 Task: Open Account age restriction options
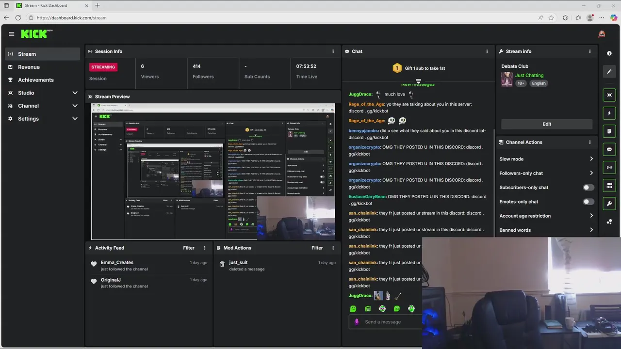(x=546, y=216)
